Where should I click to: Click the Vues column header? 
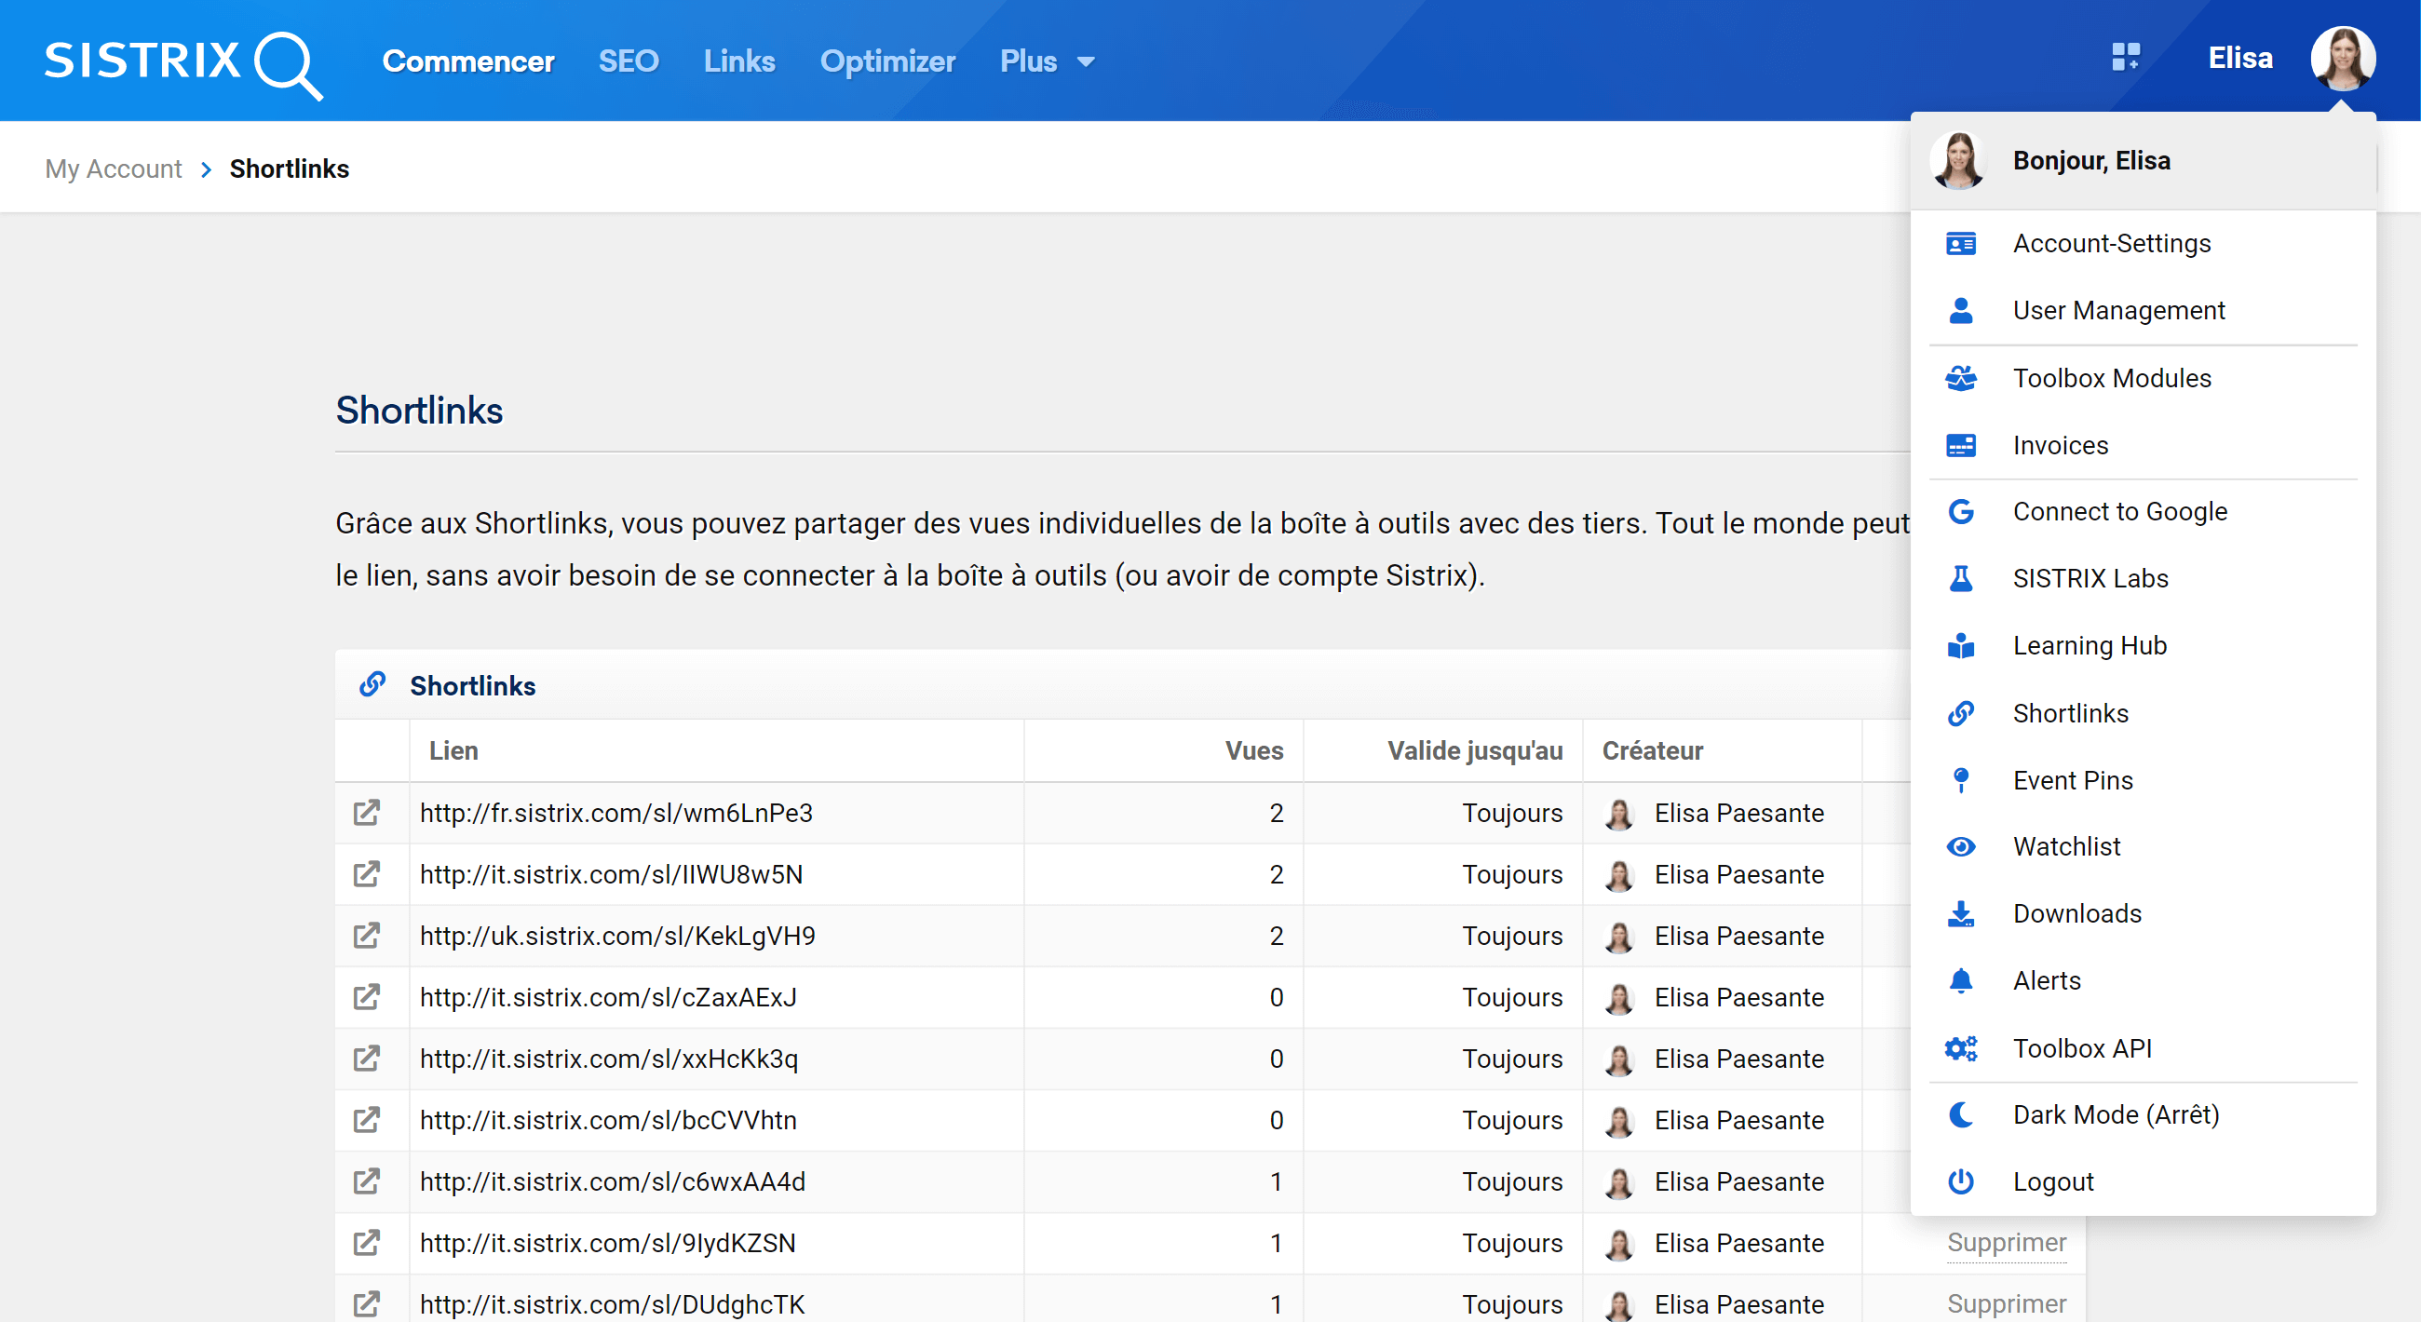1253,750
